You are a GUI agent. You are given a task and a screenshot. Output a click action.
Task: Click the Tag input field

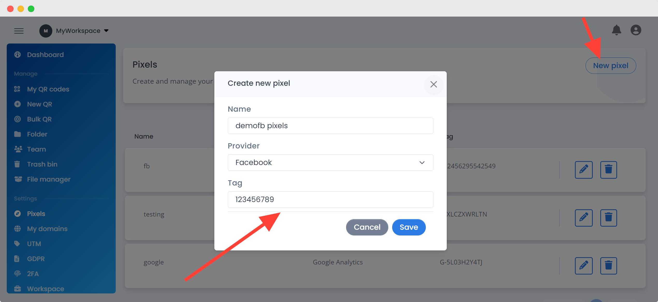(x=330, y=199)
